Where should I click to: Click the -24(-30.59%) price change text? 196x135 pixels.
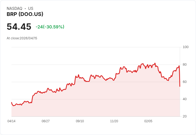(50, 27)
